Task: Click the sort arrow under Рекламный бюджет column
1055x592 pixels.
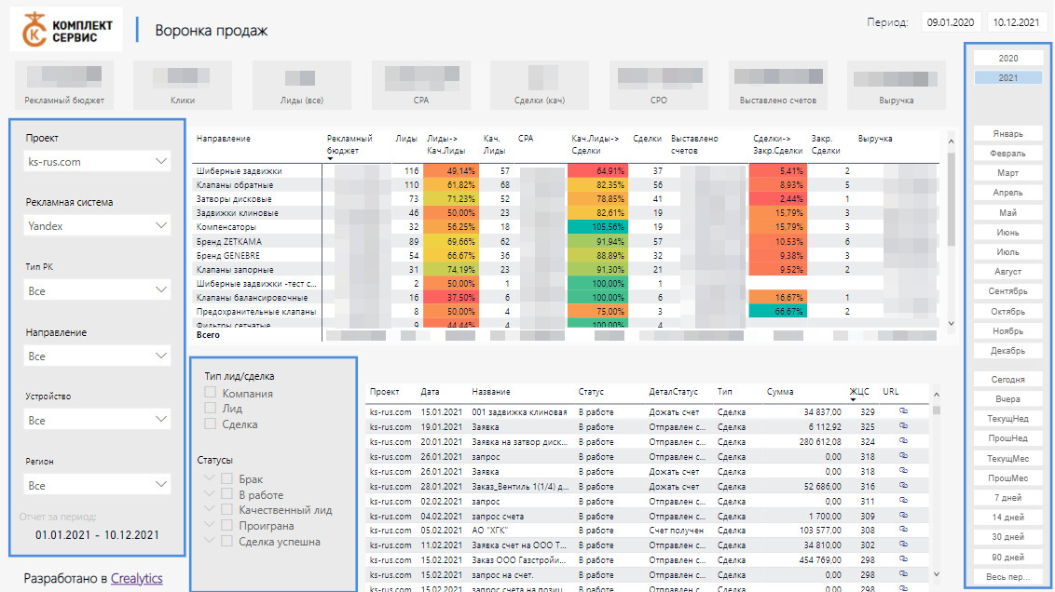Action: click(x=331, y=159)
